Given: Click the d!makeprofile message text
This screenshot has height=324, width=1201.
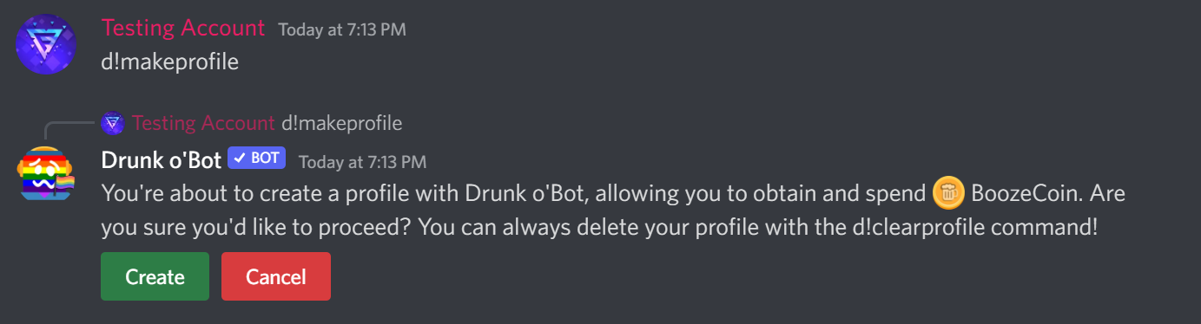Looking at the screenshot, I should [x=170, y=62].
